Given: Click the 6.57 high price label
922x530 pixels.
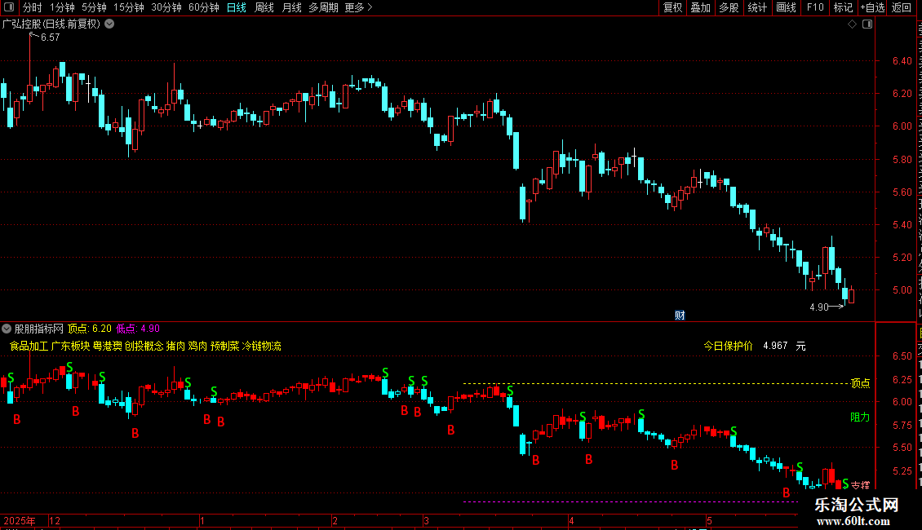Looking at the screenshot, I should 50,37.
